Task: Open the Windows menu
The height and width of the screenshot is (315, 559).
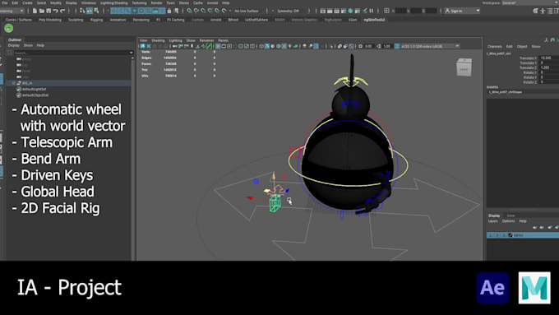Action: point(89,2)
